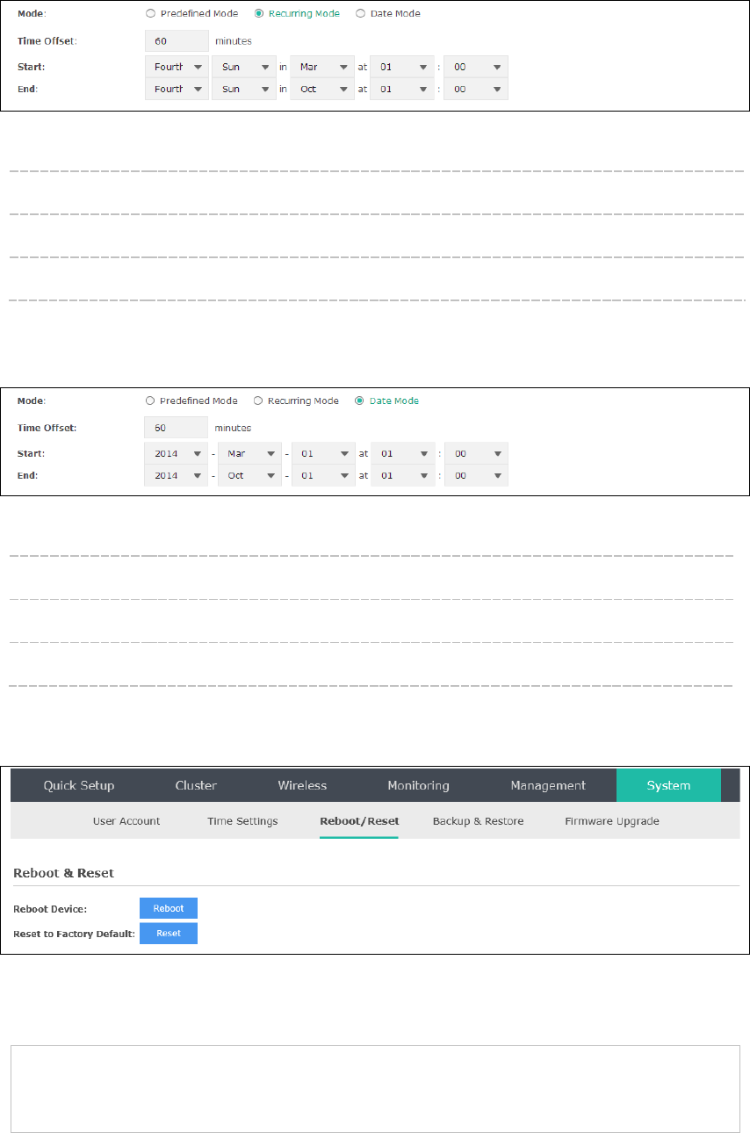The width and height of the screenshot is (750, 1133).
Task: Open the Wireless menu
Action: [302, 785]
